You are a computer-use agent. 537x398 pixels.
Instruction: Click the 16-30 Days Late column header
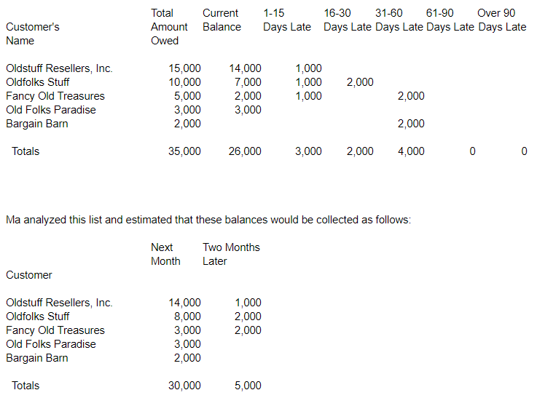(348, 20)
